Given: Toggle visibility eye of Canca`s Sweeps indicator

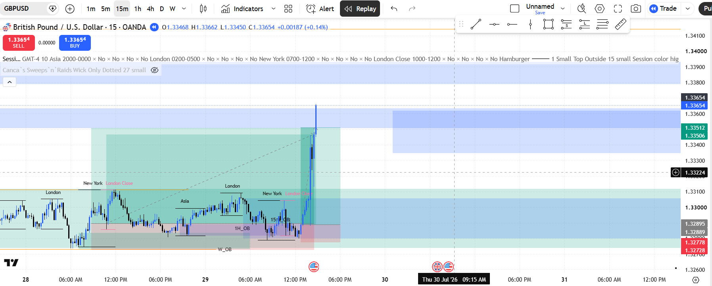Looking at the screenshot, I should [155, 70].
